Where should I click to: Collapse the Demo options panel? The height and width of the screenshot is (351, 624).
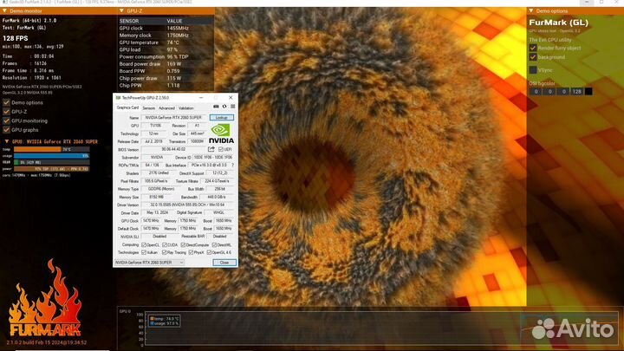531,11
